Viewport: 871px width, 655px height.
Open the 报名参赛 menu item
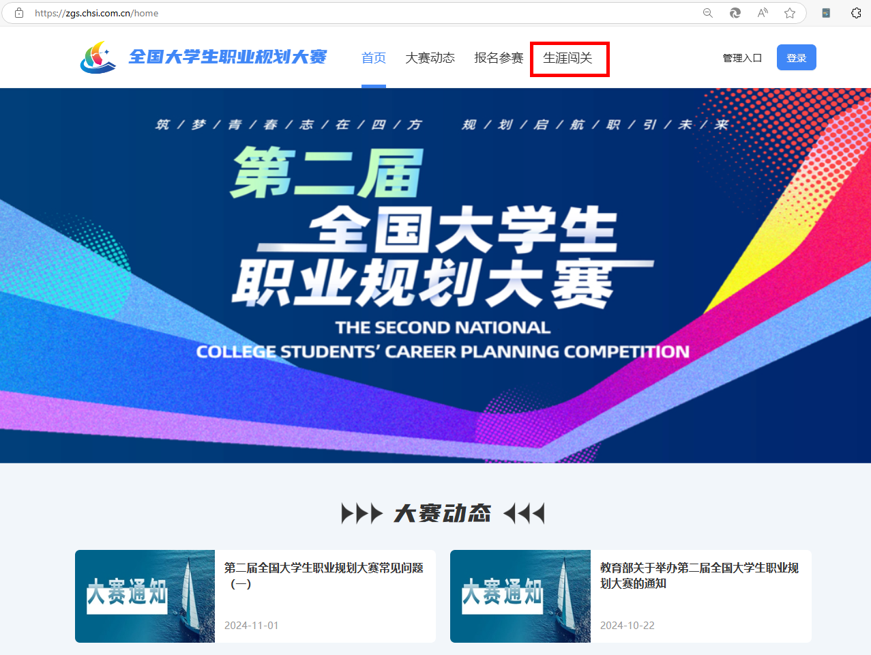coord(497,57)
